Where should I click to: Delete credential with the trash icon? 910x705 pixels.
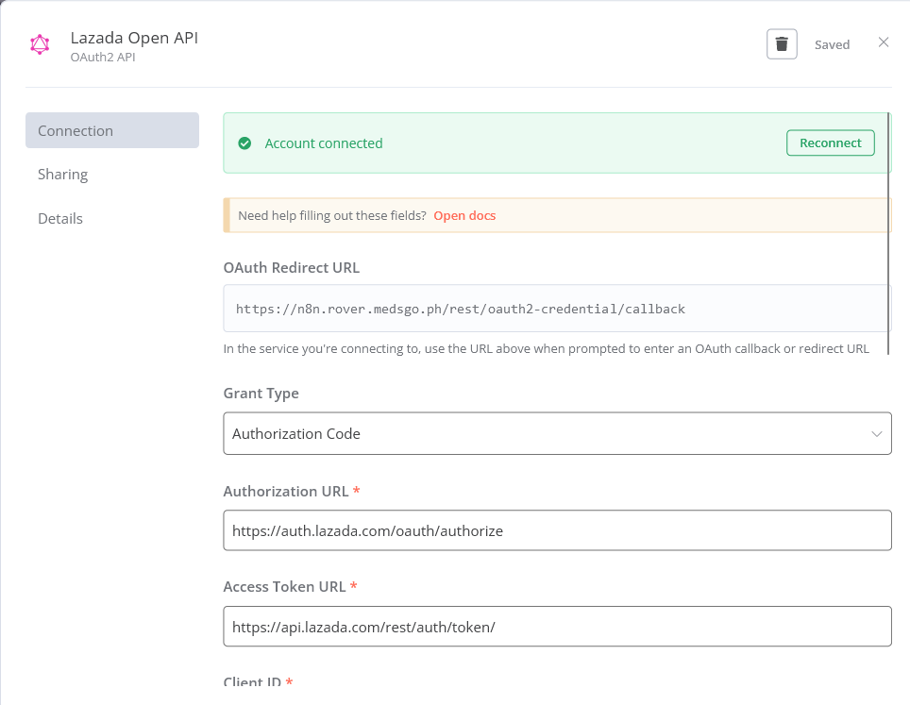pyautogui.click(x=782, y=44)
